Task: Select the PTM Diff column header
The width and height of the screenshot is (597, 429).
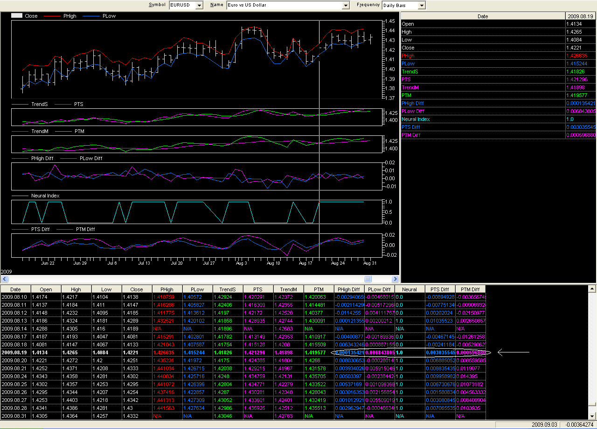Action: 471,289
